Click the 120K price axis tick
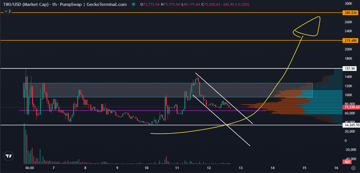Viewport: 360px width, 173px height. pos(348,86)
